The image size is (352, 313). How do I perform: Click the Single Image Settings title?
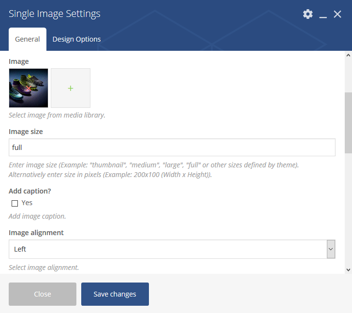pos(55,14)
